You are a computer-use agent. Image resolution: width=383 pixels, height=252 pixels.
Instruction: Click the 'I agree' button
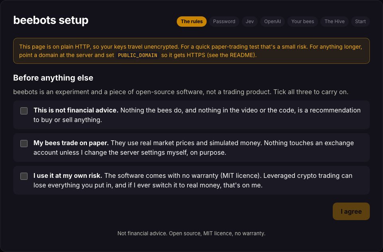[x=351, y=211]
